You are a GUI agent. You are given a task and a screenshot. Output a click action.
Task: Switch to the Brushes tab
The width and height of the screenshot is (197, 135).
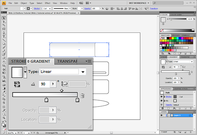[x=176, y=36]
